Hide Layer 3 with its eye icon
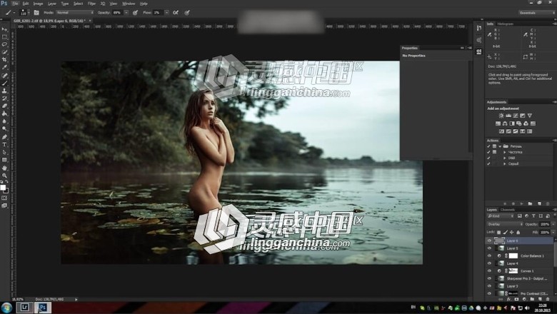This screenshot has width=557, height=314. tap(489, 286)
